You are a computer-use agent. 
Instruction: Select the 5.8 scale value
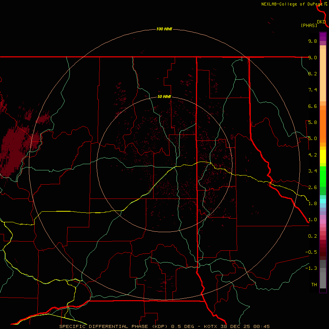pos(313,122)
